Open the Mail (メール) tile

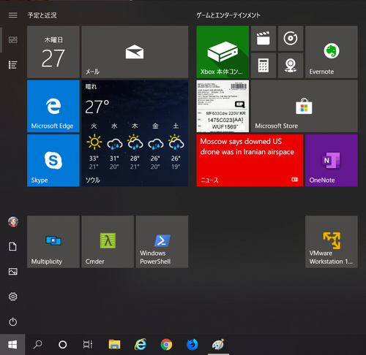[135, 52]
